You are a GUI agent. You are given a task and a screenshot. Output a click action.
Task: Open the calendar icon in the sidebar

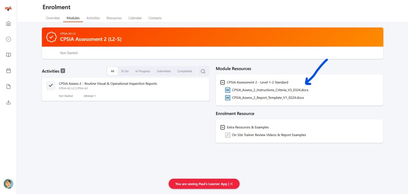click(x=8, y=71)
